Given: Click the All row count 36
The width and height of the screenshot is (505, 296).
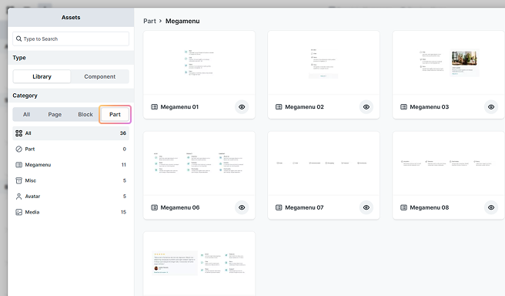Looking at the screenshot, I should click(x=123, y=133).
